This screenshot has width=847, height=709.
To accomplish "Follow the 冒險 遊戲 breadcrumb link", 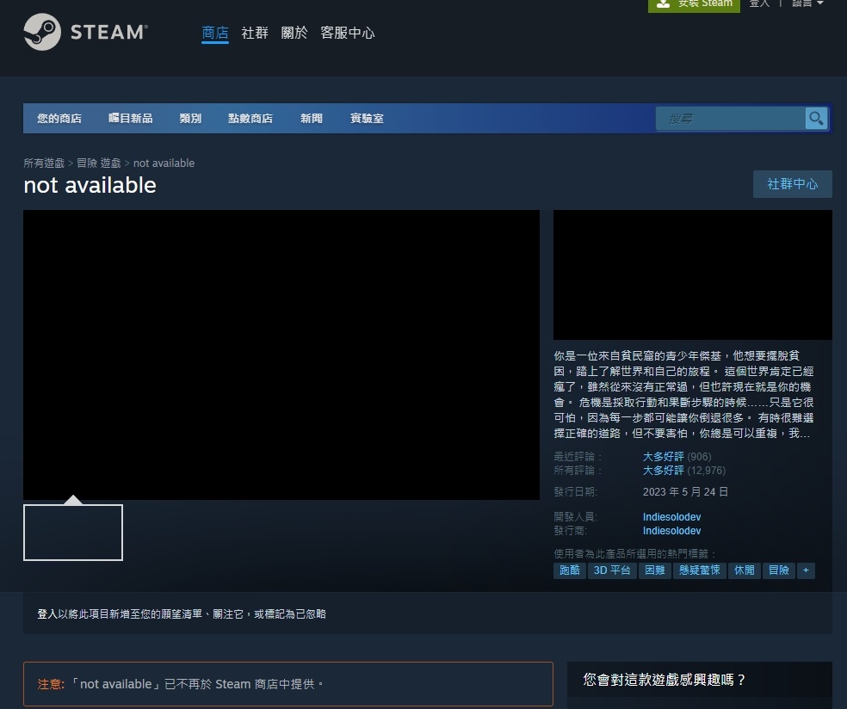I will pyautogui.click(x=99, y=163).
